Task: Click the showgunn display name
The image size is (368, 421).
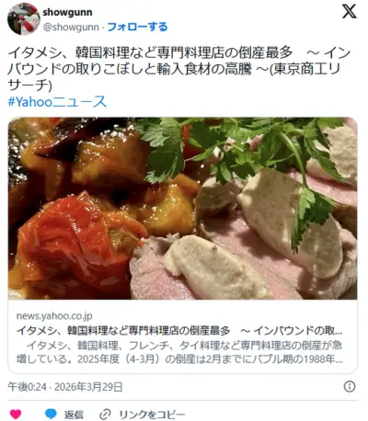Action: click(x=67, y=12)
